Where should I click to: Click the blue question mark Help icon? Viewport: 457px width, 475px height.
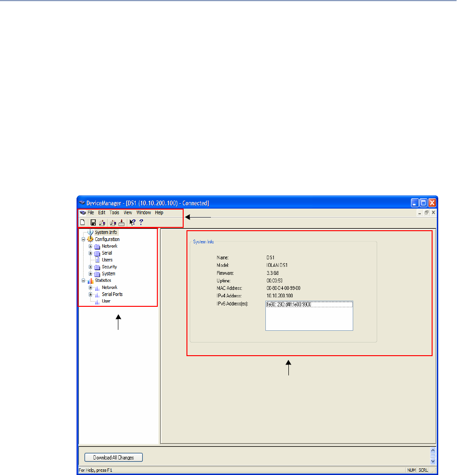(141, 222)
